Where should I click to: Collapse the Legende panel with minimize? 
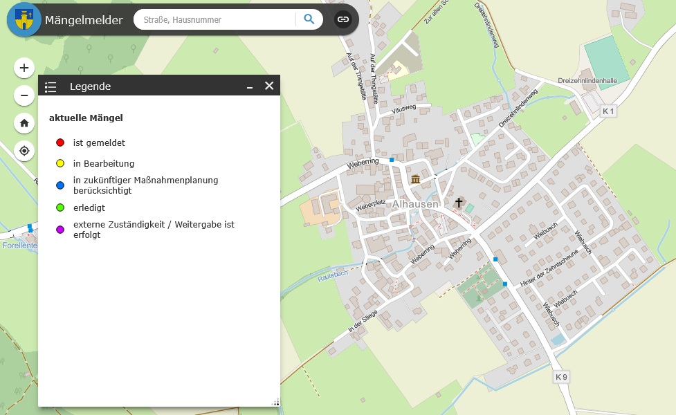(250, 86)
